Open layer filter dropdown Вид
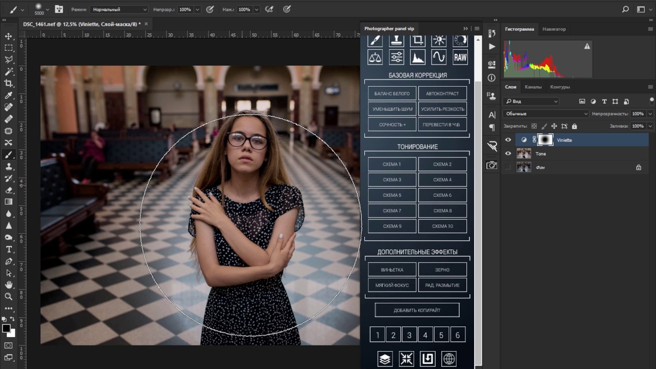656x369 pixels. tap(531, 101)
